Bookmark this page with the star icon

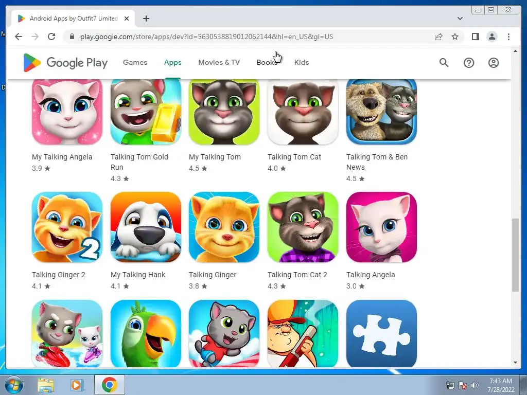455,37
